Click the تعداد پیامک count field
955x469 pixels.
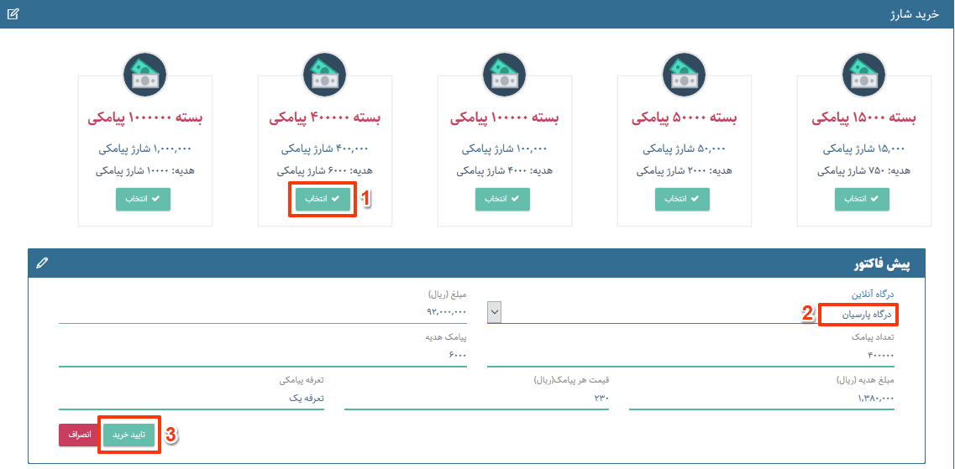(x=690, y=355)
